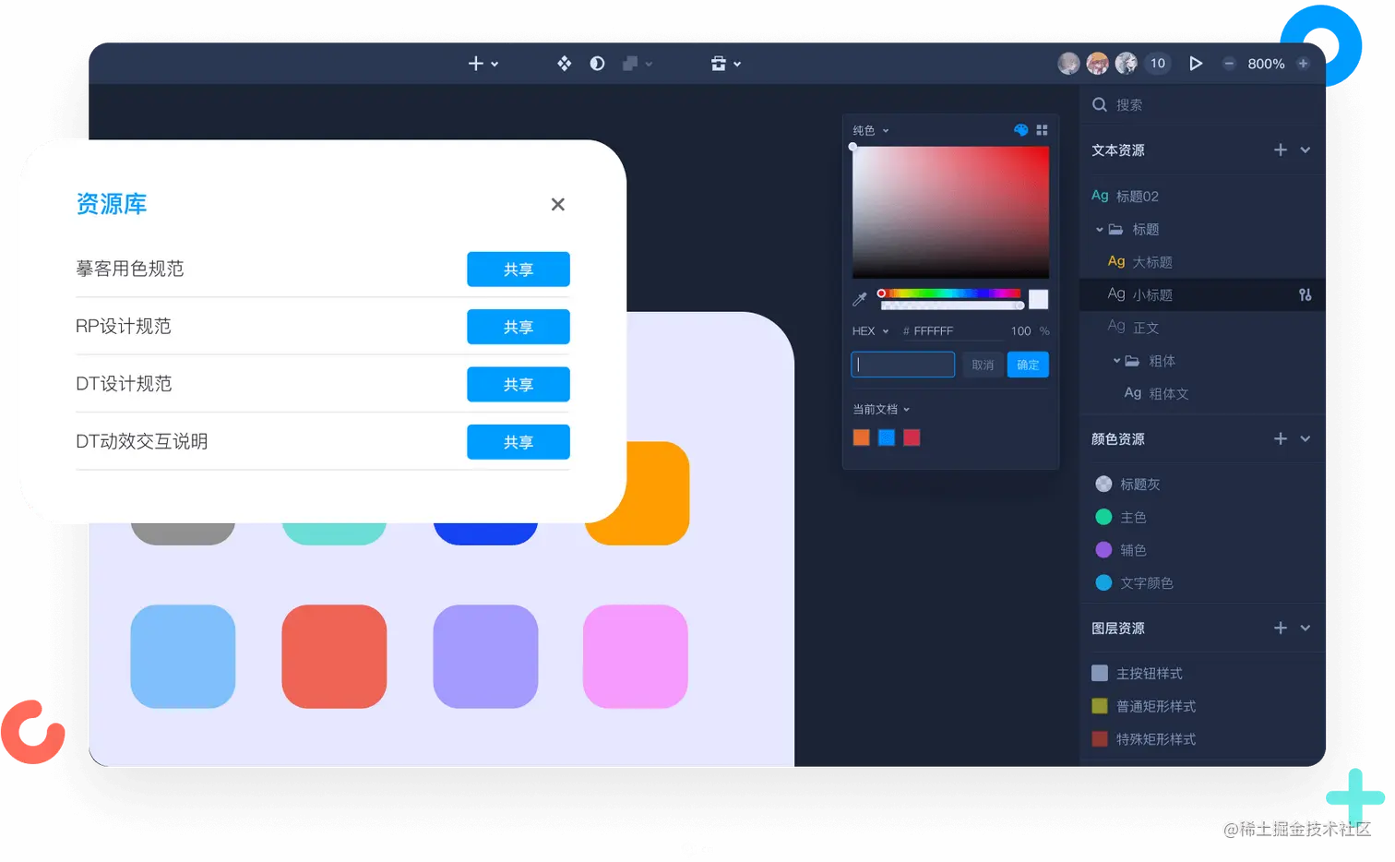This screenshot has width=1395, height=862.
Task: Click the 100 opacity percent field
Action: (x=1020, y=331)
